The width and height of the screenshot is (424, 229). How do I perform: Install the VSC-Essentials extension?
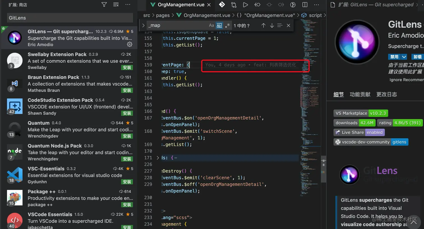point(127,182)
